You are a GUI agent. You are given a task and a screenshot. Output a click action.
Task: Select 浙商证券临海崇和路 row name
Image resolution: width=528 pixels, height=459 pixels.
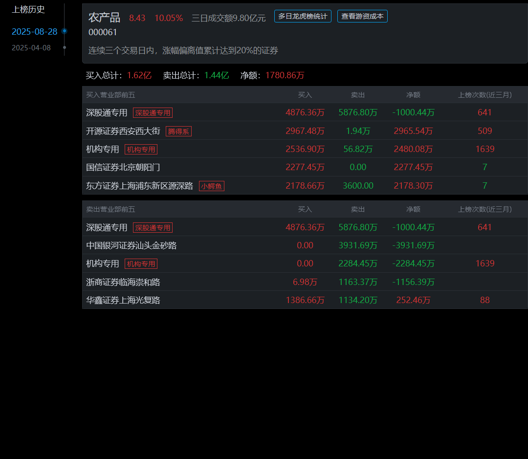123,282
